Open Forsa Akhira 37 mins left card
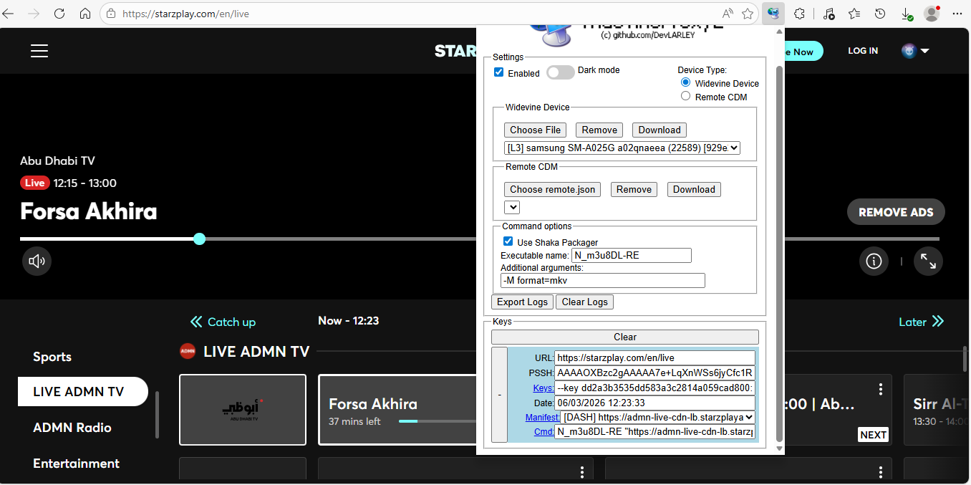 (397, 410)
